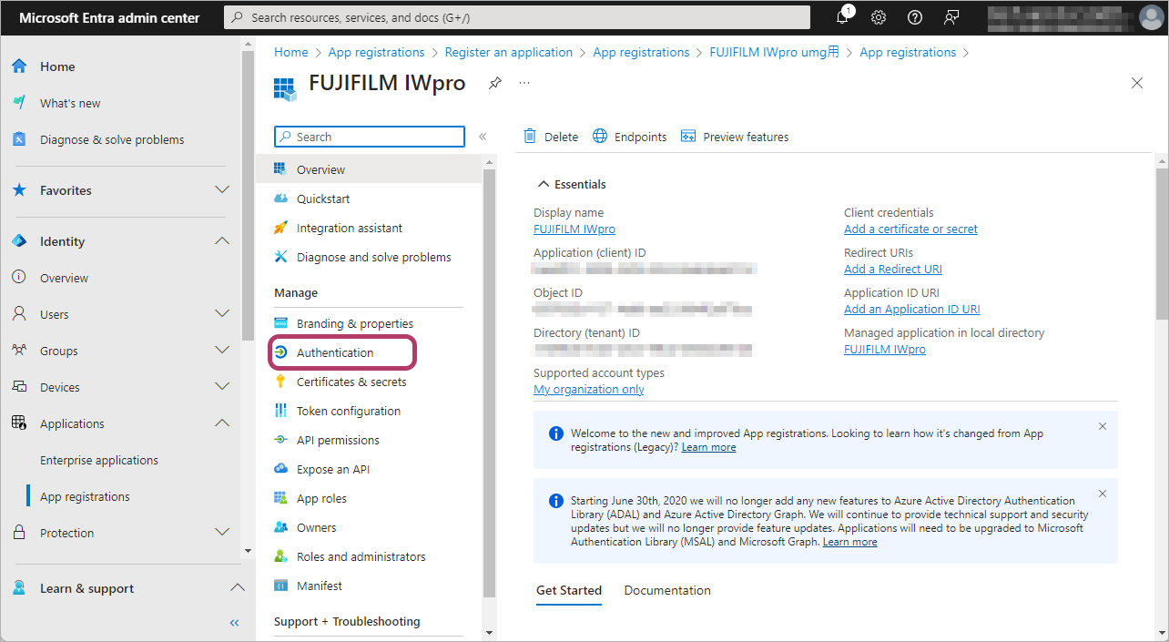This screenshot has width=1169, height=642.
Task: Collapse the Identity section chevron
Action: [221, 241]
